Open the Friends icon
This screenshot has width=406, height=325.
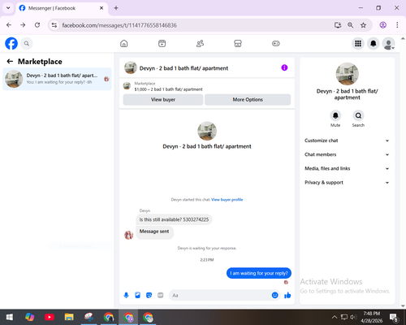click(200, 43)
